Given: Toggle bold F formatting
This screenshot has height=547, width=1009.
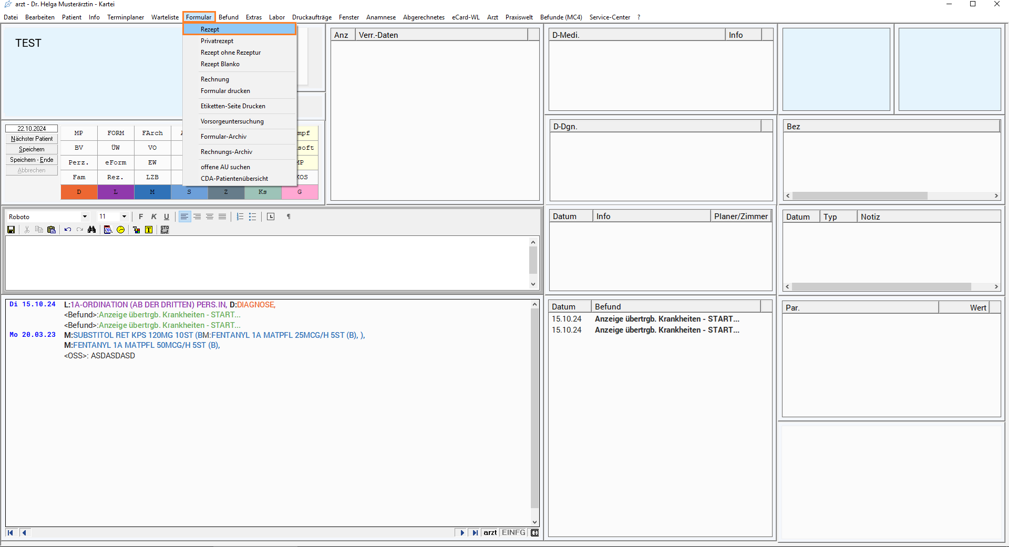Looking at the screenshot, I should (x=141, y=216).
